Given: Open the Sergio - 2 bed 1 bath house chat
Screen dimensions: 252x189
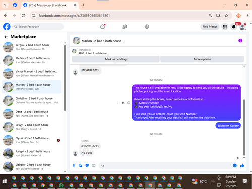Looking at the screenshot, I should pos(32,47).
